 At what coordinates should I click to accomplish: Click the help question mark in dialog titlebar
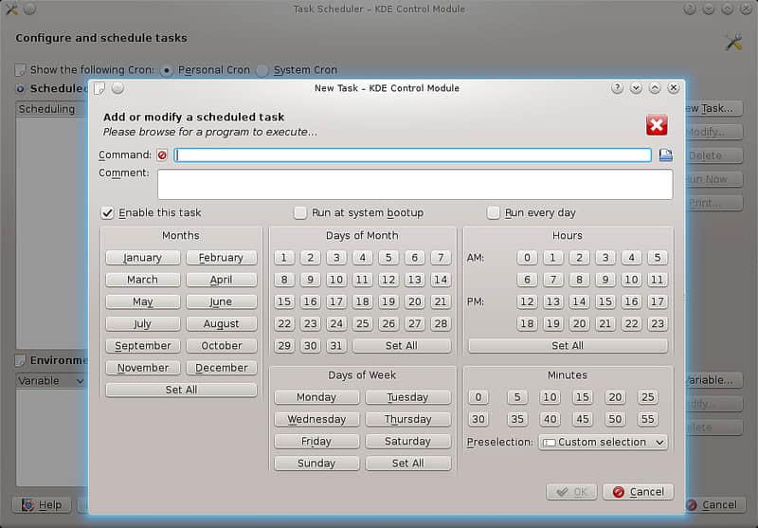pyautogui.click(x=617, y=88)
